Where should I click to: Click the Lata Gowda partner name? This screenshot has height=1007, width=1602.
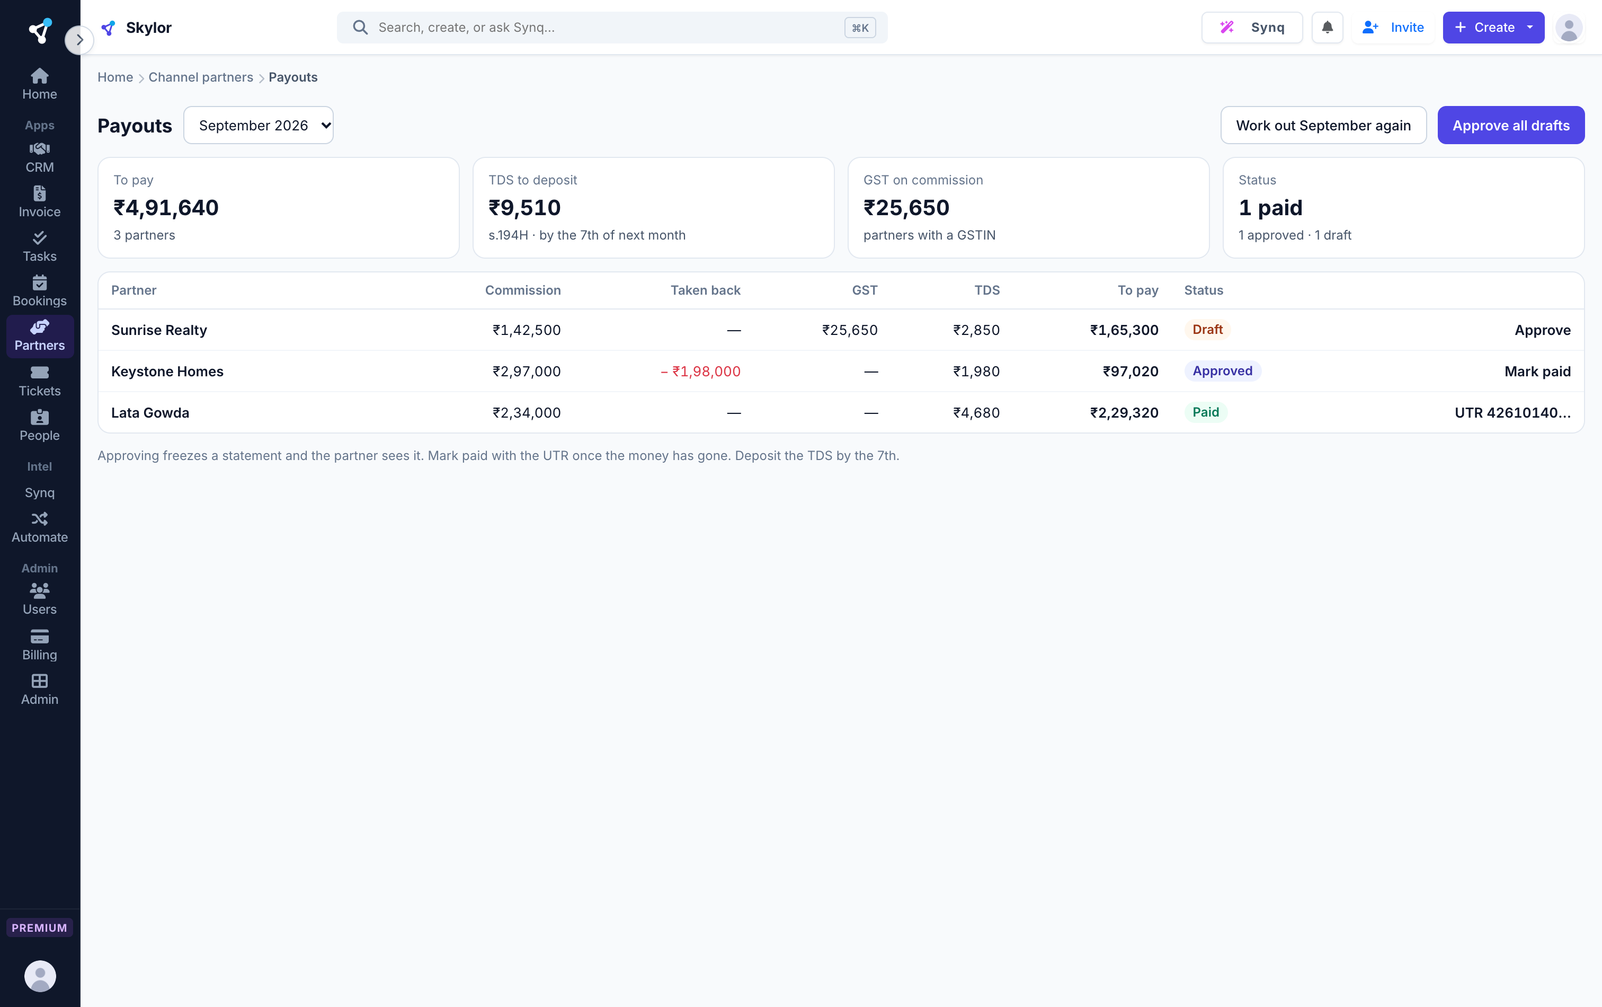pos(150,413)
